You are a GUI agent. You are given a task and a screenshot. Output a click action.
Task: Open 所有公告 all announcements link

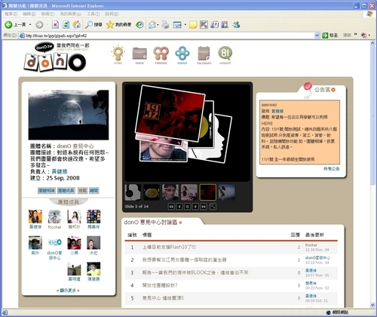pos(331,168)
